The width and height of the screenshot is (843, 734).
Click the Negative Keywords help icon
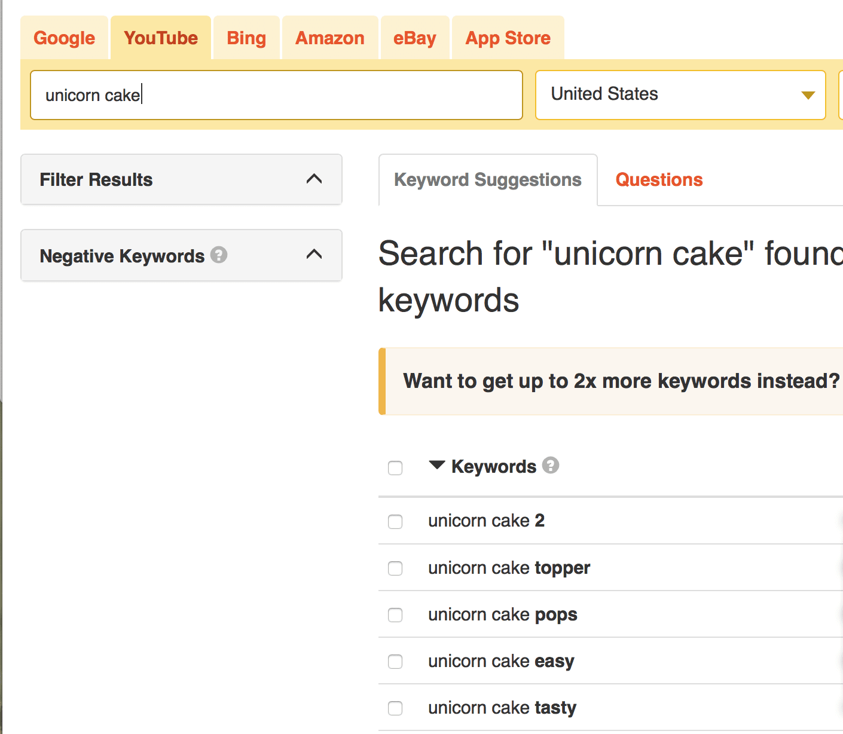(219, 255)
